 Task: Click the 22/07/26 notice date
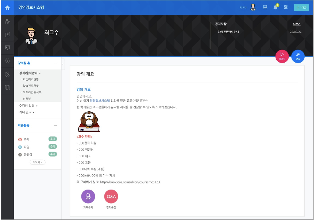tap(296, 32)
